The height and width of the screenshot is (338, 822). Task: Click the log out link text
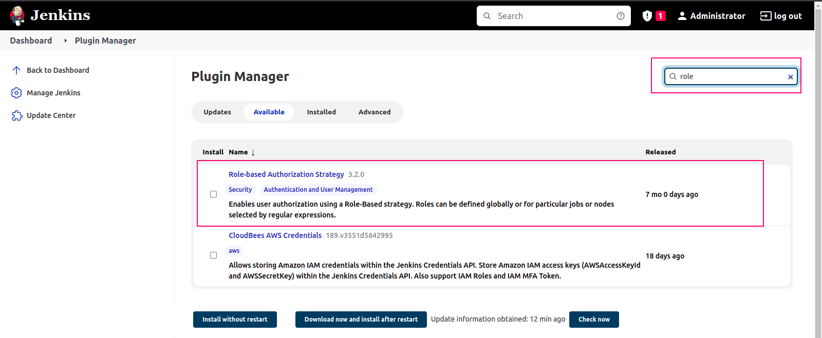click(x=788, y=16)
